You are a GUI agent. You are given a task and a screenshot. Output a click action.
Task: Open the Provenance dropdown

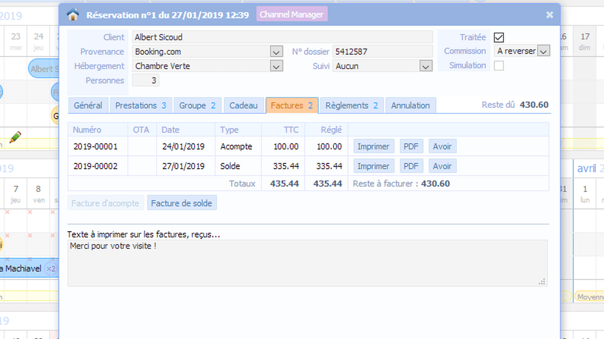pyautogui.click(x=276, y=52)
